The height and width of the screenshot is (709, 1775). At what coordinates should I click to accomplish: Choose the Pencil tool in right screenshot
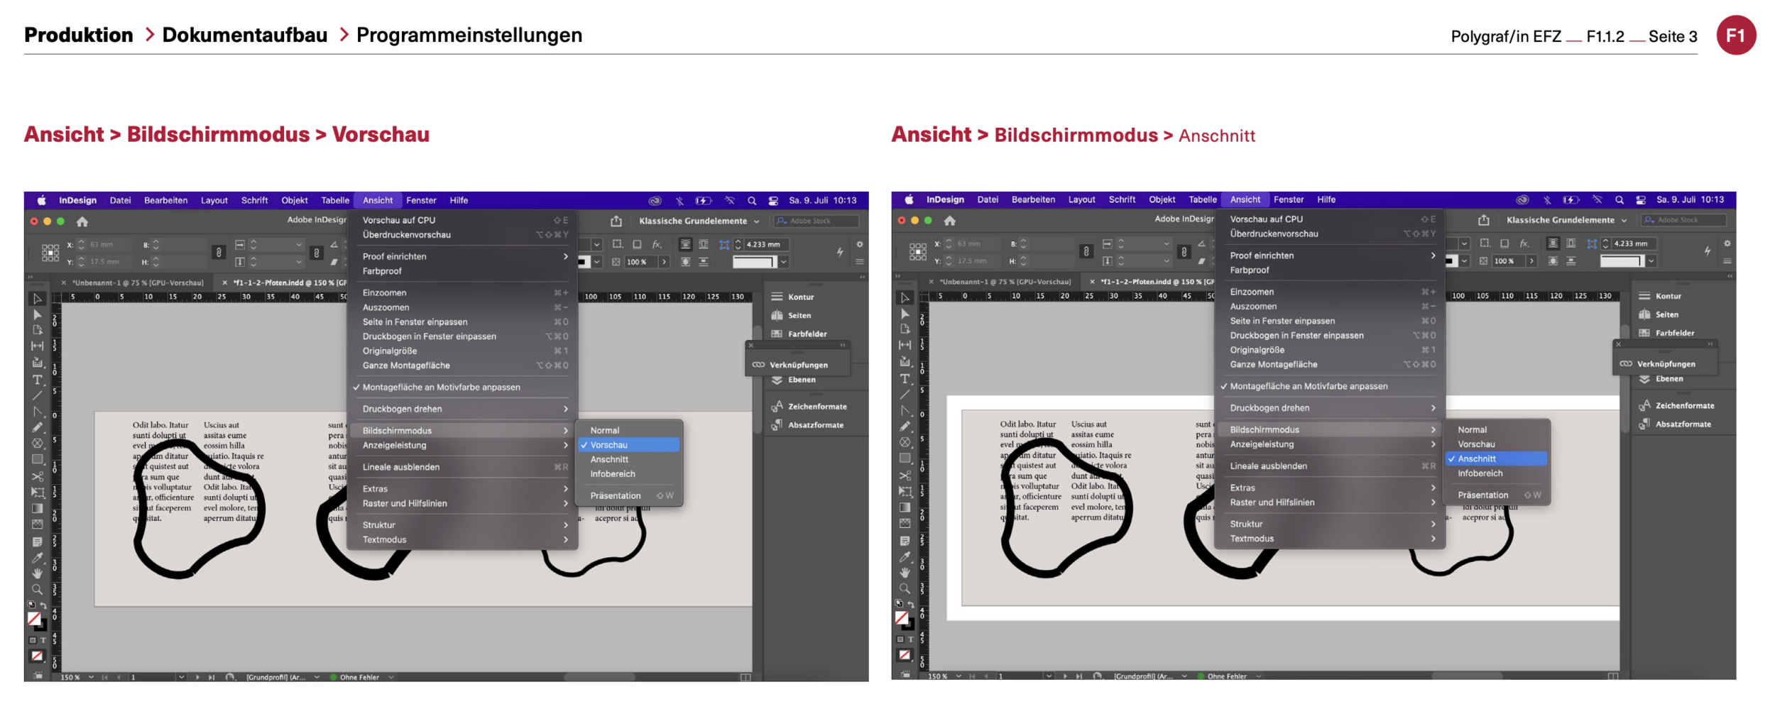(x=905, y=427)
